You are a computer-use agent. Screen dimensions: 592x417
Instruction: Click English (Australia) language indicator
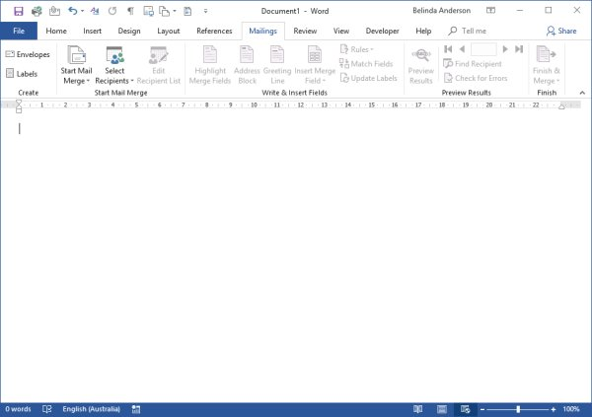[92, 409]
